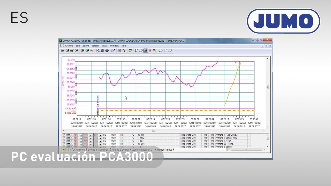Click the channel table horizontal scrollbar thumb
Image resolution: width=331 pixels, height=186 pixels.
(x=246, y=150)
